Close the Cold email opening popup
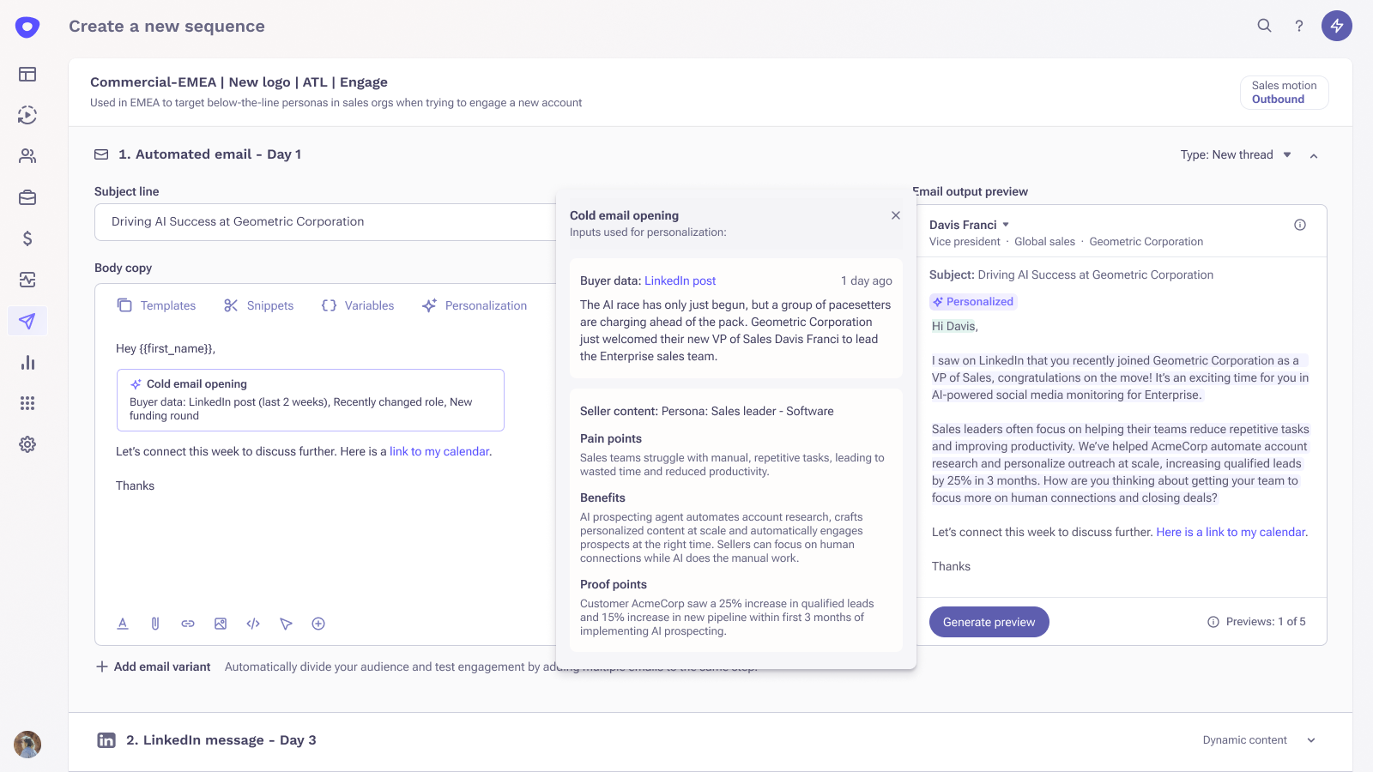Viewport: 1373px width, 772px height. pyautogui.click(x=895, y=215)
